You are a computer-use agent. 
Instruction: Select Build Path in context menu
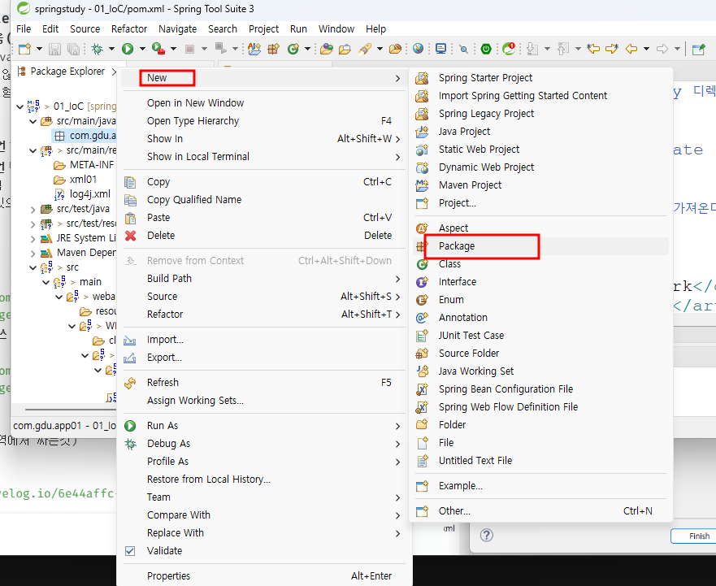tap(265, 279)
